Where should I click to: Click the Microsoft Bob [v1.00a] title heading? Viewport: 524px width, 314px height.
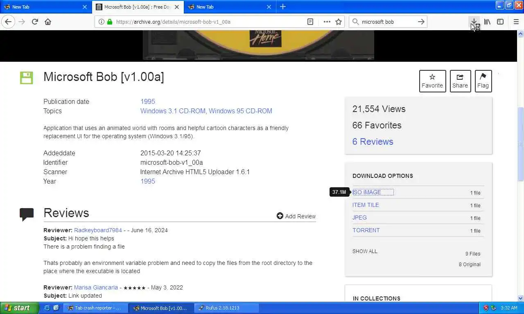[104, 77]
